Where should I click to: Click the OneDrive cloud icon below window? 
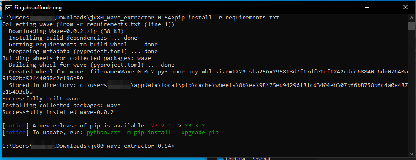coord(220,159)
